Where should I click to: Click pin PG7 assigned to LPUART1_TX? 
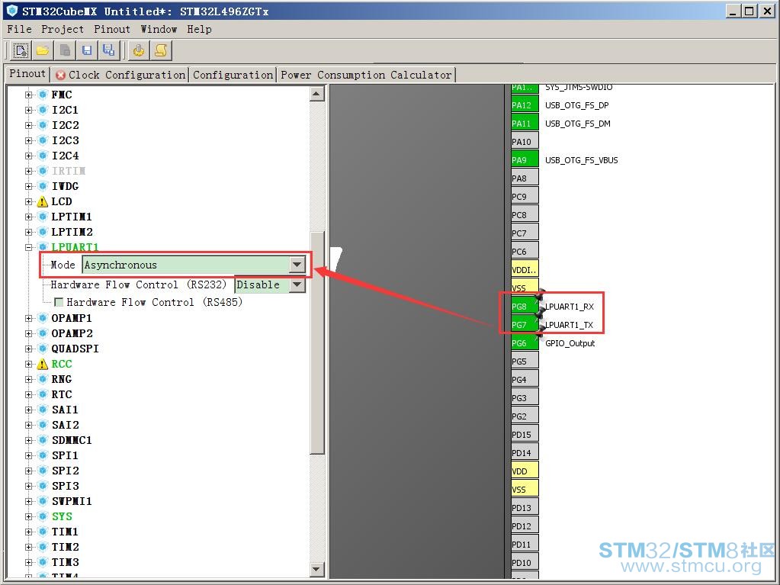click(x=525, y=325)
